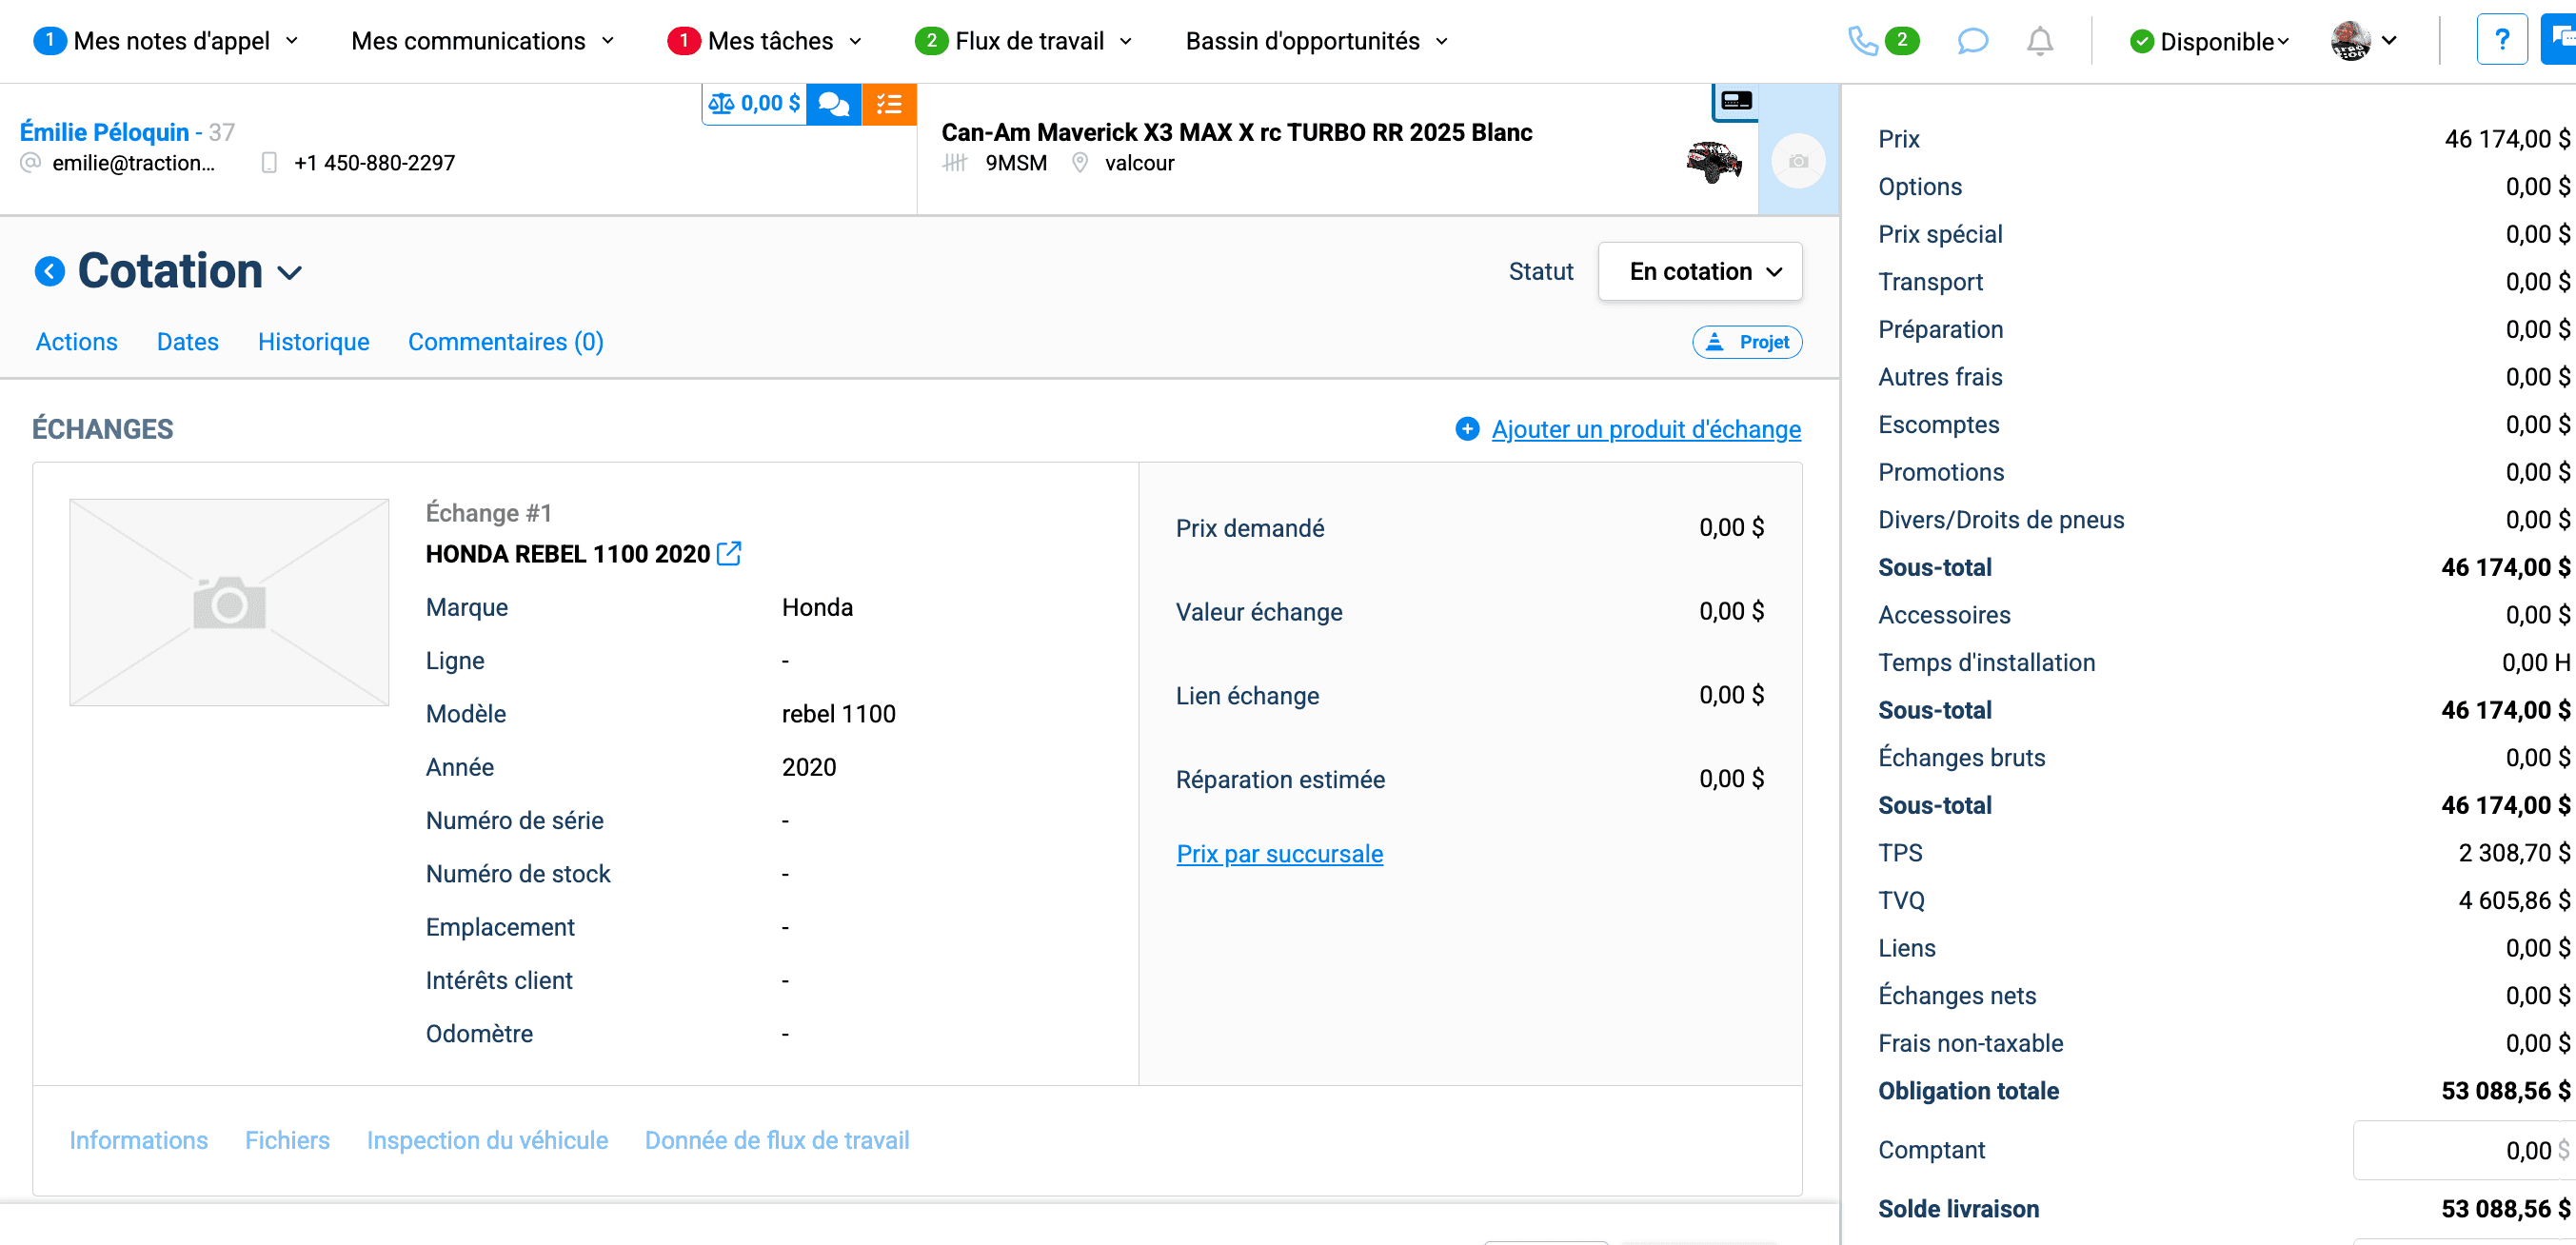
Task: Click the Valeur échange 0,00 $ value
Action: (x=1731, y=611)
